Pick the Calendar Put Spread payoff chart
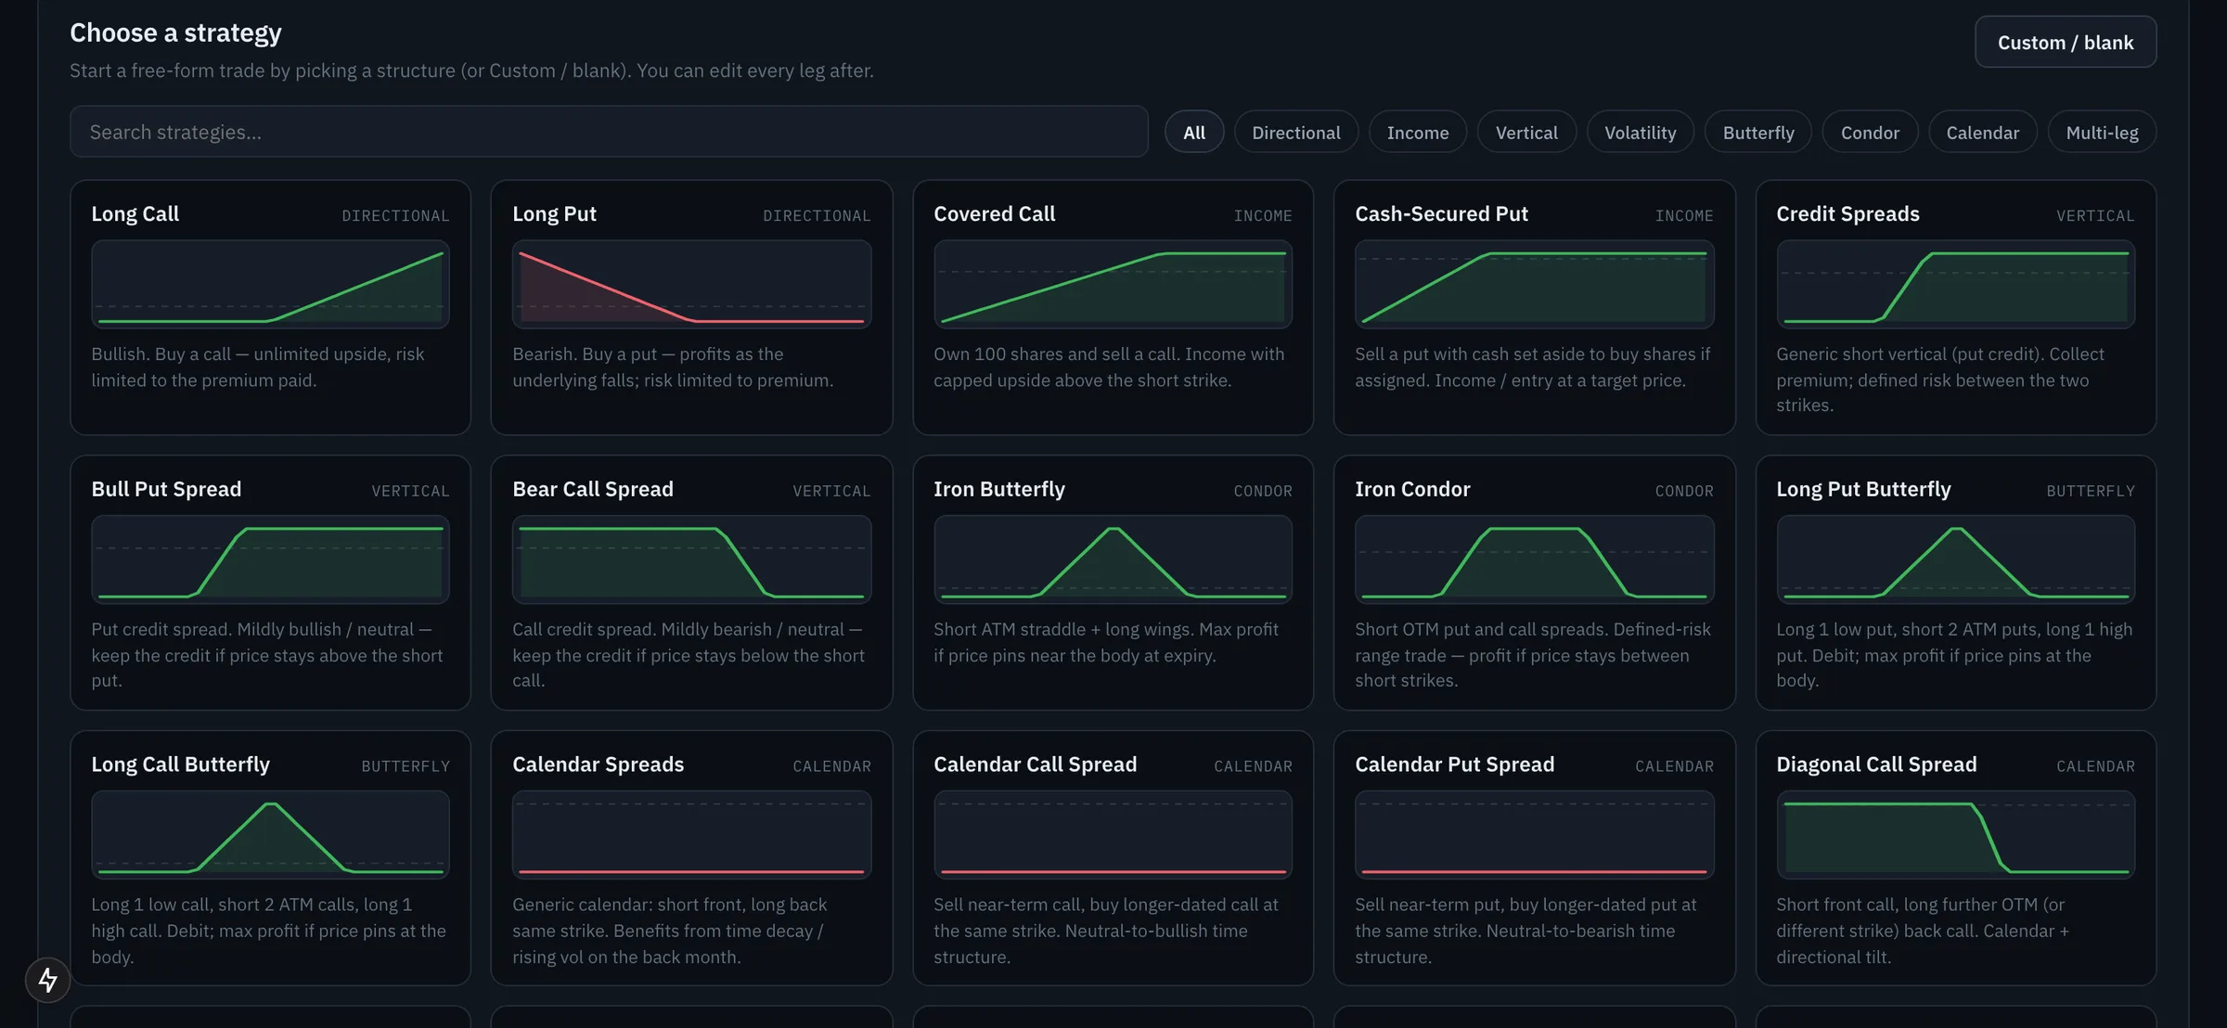 [x=1534, y=835]
